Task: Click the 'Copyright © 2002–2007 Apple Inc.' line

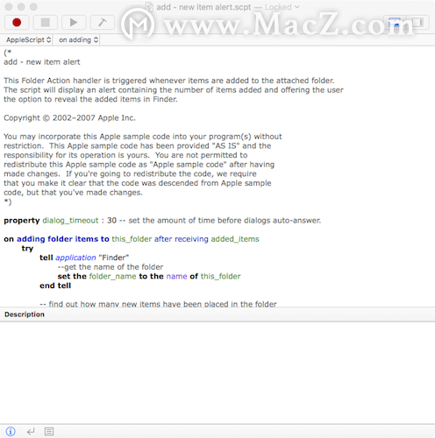Action: [69, 118]
